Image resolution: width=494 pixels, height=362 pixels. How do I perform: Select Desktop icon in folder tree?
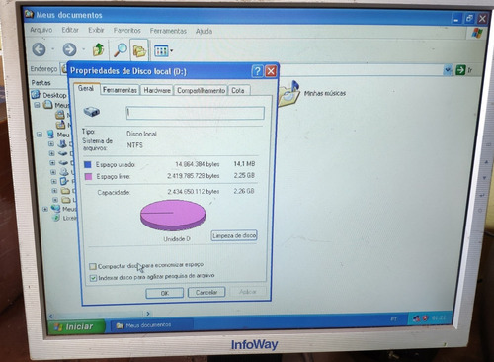tap(36, 95)
